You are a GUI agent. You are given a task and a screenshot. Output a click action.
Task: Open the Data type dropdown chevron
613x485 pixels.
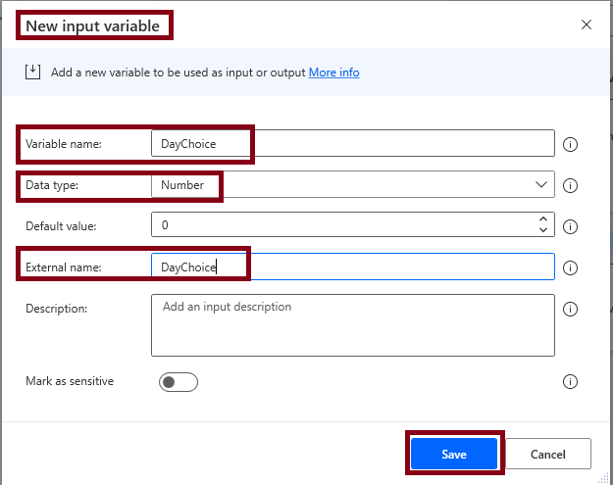pos(541,184)
